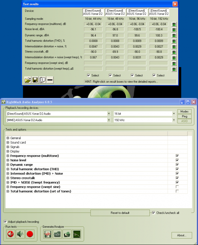Click the Ping button
Screen dimensions: 198x245
tap(184, 116)
